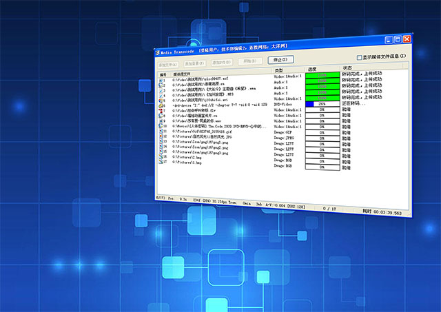Tick the 显示媒体文件信息 (I) checkbox
Viewport: 441px width, 312px height.
click(359, 58)
